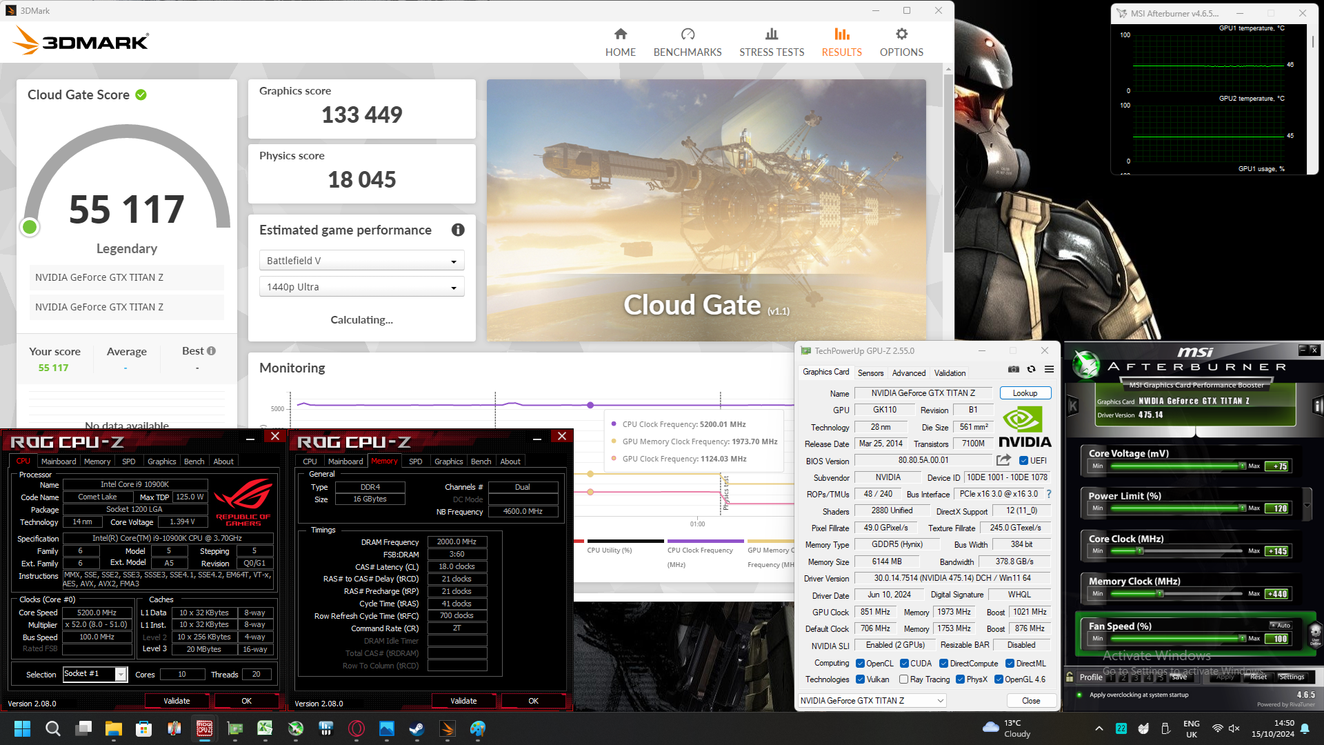Open Afterburner Kombustor K button
The image size is (1324, 745).
(x=1073, y=406)
